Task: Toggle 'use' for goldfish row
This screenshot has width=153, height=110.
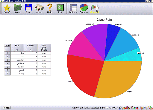Action: click(x=44, y=63)
